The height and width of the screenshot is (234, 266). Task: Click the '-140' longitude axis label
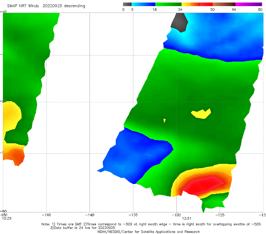tap(90, 215)
